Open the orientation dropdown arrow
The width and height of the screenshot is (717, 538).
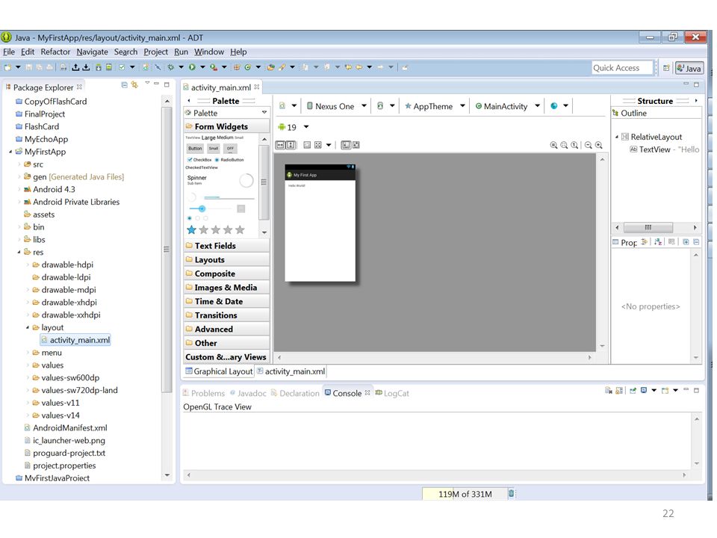coord(392,106)
